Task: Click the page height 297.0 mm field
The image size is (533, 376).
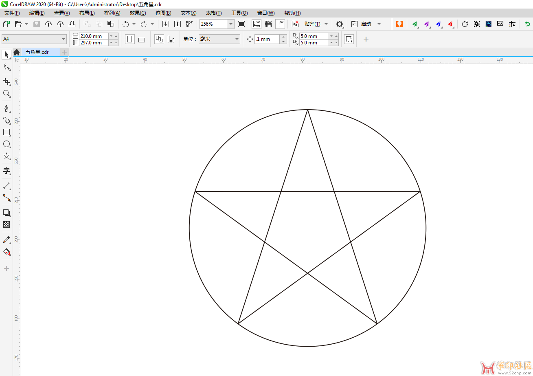Action: [x=94, y=42]
